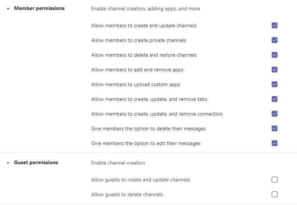Uncheck Allow members to create private channels

[275, 40]
